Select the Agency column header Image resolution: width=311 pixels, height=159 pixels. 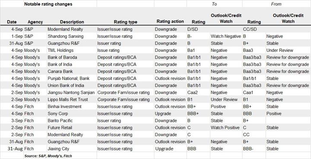(x=35, y=22)
